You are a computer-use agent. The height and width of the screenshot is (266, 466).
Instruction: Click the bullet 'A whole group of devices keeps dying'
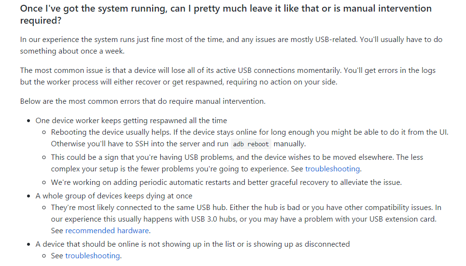coord(114,196)
